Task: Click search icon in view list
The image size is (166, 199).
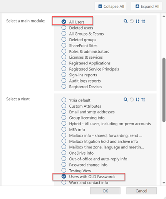Action: point(126,99)
